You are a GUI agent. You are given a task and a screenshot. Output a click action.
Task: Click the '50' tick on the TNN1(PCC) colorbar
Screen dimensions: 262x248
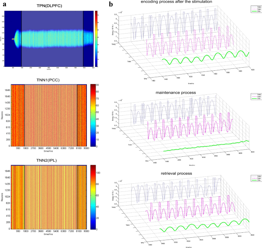98,112
